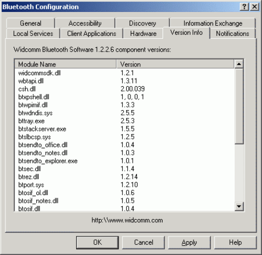This screenshot has height=255, width=262.
Task: Open the Accessibility tab
Action: click(85, 23)
